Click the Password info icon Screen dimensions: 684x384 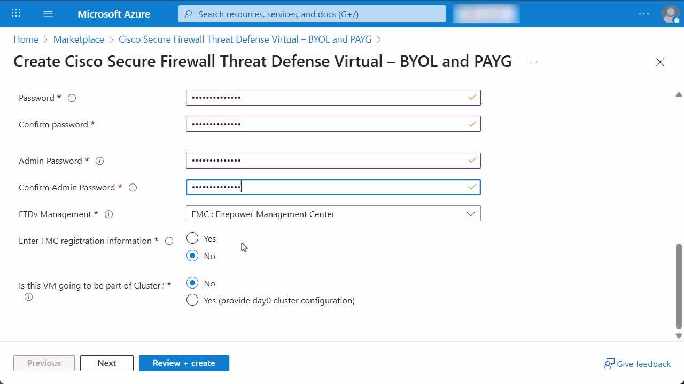click(x=72, y=98)
